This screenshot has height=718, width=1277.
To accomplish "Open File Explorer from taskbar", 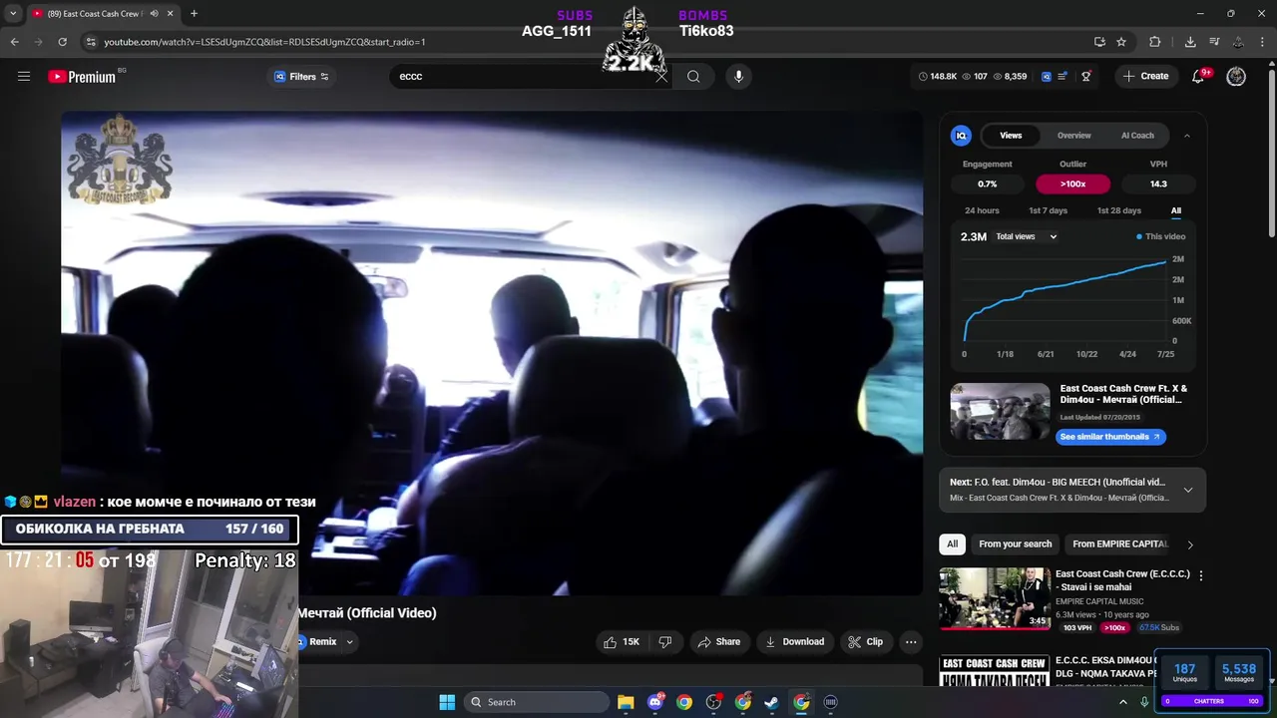I will [626, 702].
